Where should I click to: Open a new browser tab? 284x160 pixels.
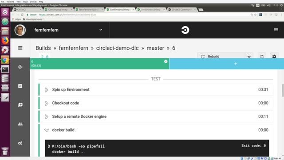(x=201, y=10)
